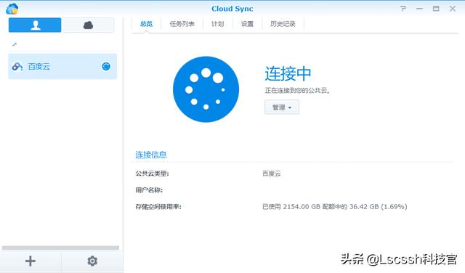The height and width of the screenshot is (273, 465).
Task: Select the 百度云 connection entry
Action: pyautogui.click(x=62, y=66)
